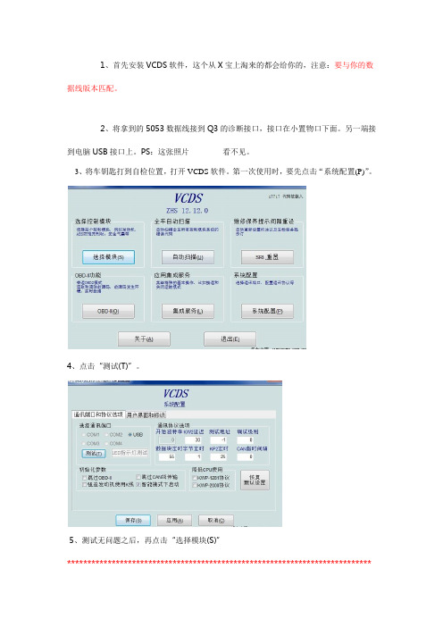Click the 调试级别 field
Image resolution: width=443 pixels, height=627 pixels.
(x=245, y=439)
